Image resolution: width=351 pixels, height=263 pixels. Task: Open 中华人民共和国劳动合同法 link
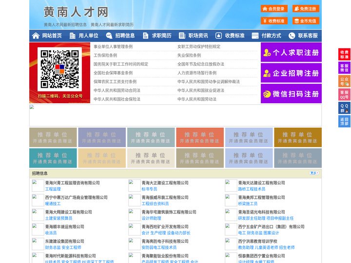117,91
